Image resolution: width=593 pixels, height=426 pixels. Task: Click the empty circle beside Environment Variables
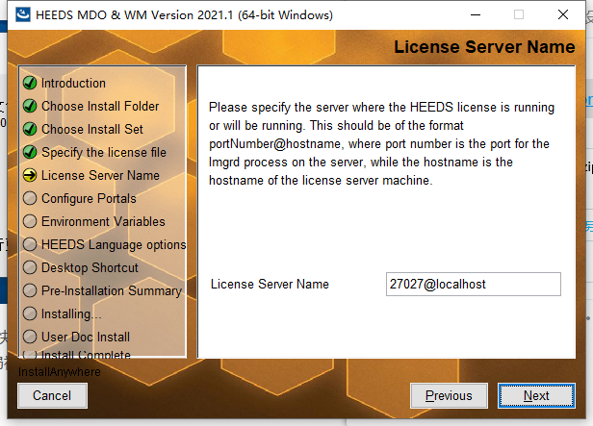pos(30,221)
